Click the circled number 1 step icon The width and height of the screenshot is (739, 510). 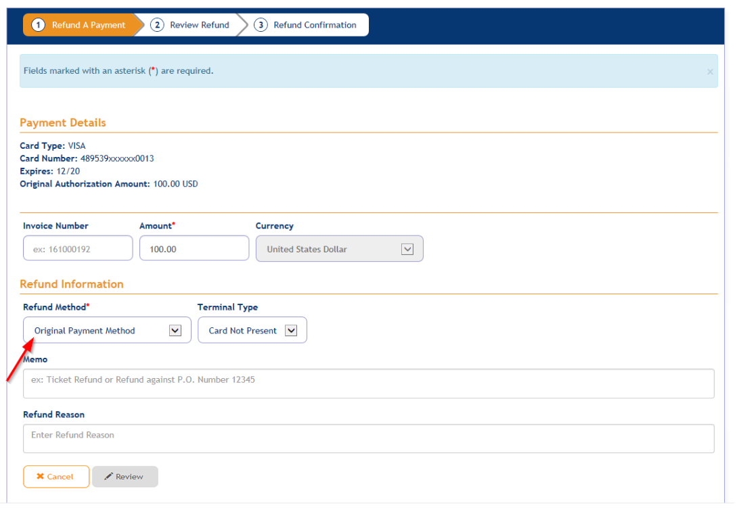[x=38, y=24]
